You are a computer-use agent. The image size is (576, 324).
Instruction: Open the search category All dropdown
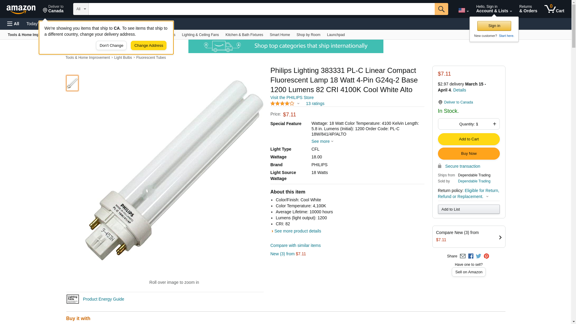(81, 9)
